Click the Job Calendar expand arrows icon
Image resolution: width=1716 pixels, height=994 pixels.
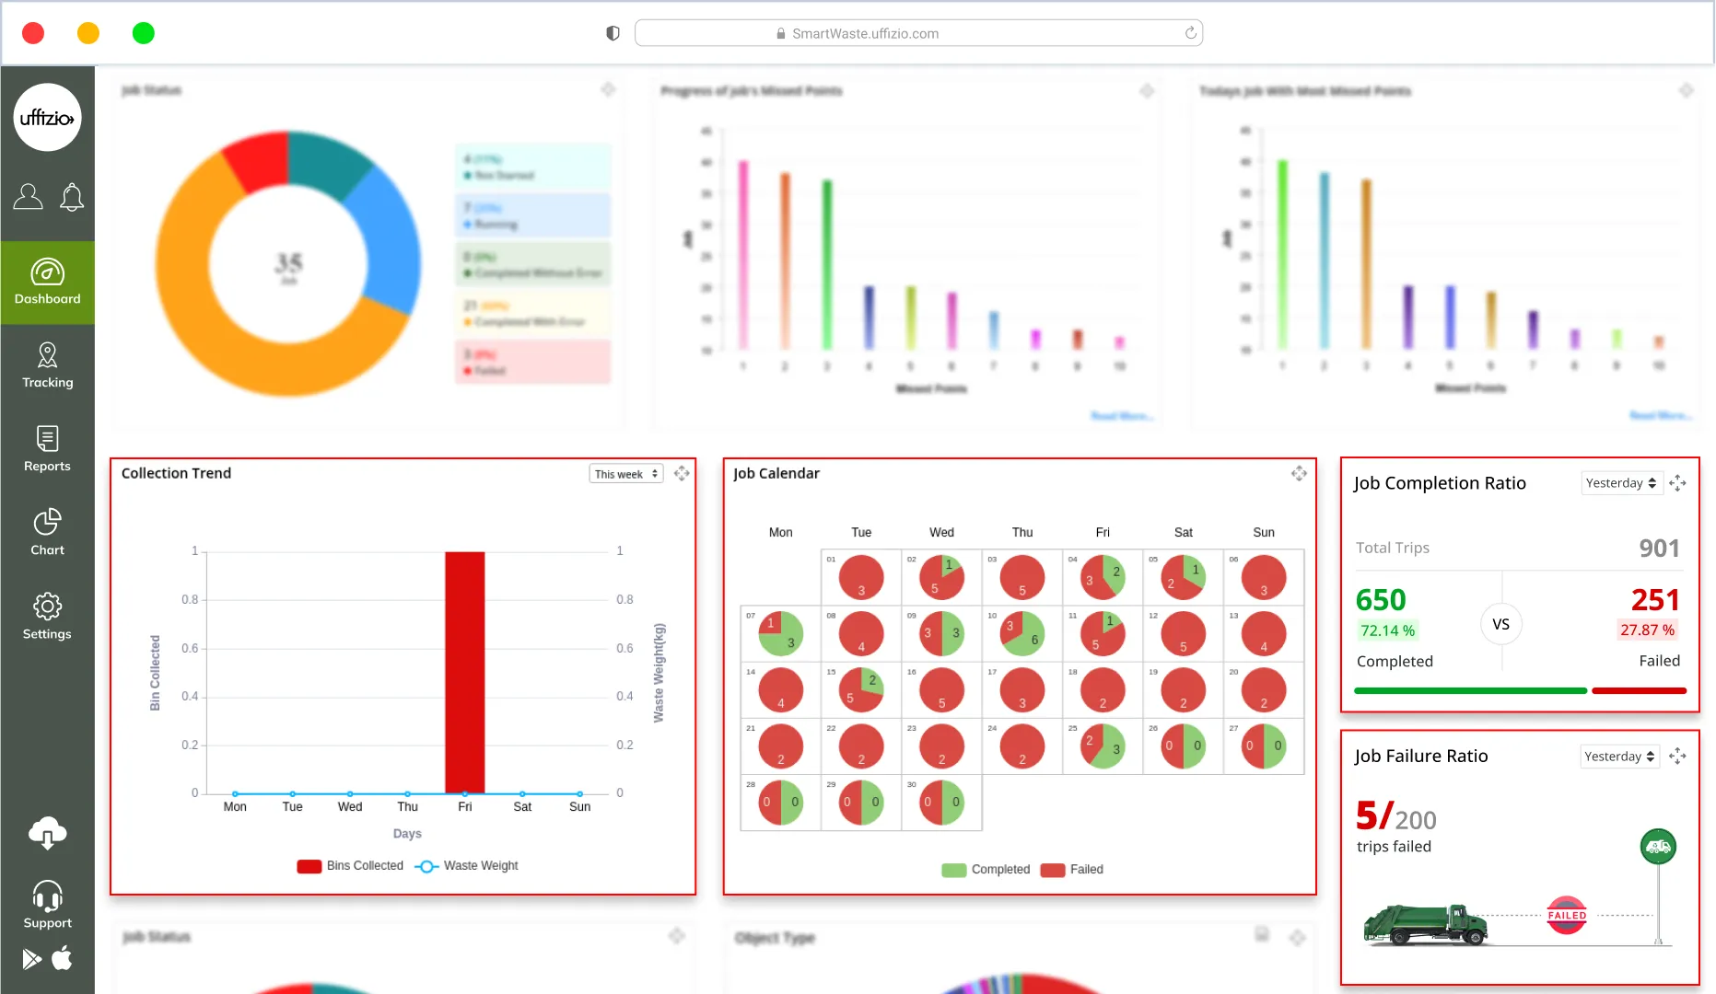click(1299, 473)
